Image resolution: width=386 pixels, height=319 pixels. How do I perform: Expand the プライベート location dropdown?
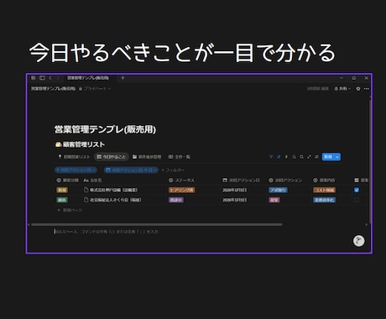[x=95, y=89]
